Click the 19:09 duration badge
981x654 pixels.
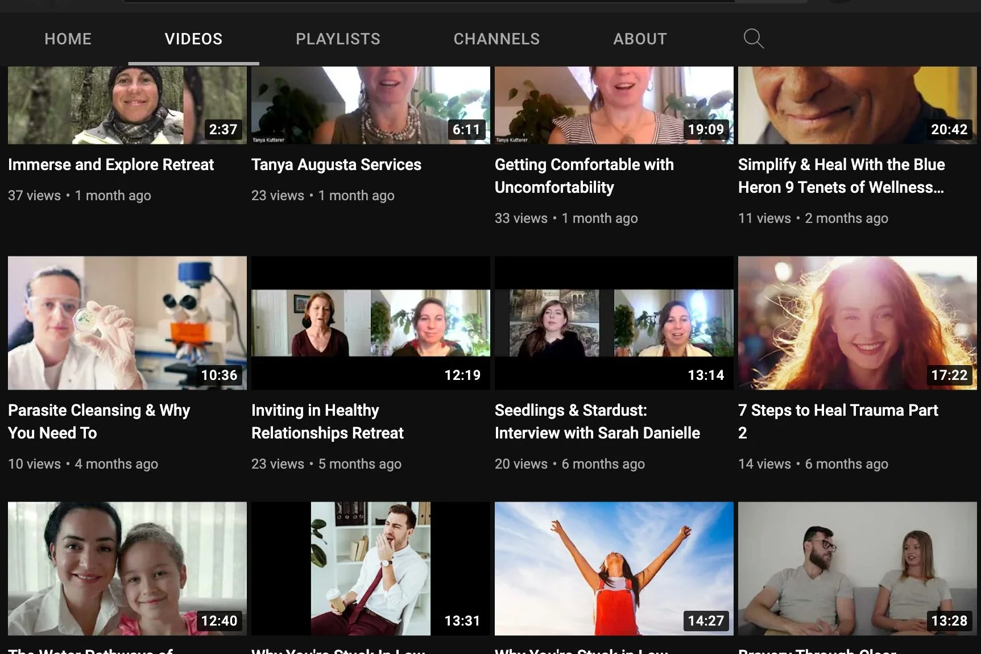[x=706, y=129]
